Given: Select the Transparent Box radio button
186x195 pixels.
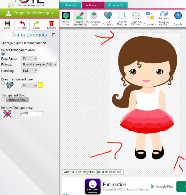Looking at the screenshot, I should click(x=3, y=99).
